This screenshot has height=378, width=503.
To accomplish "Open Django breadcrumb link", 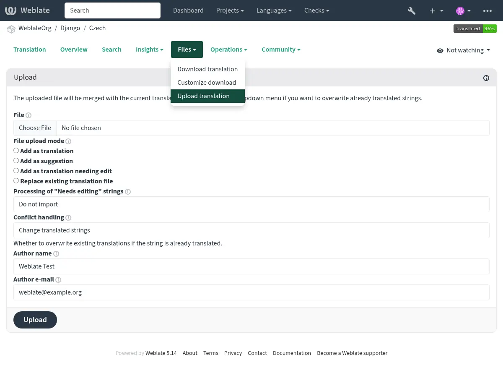I will coord(70,28).
